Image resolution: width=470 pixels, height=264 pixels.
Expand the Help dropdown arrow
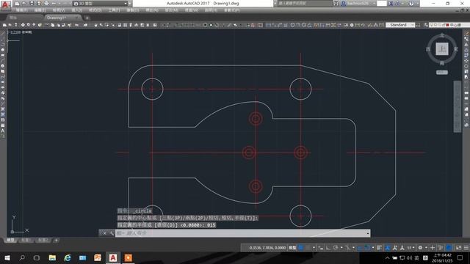coord(417,4)
